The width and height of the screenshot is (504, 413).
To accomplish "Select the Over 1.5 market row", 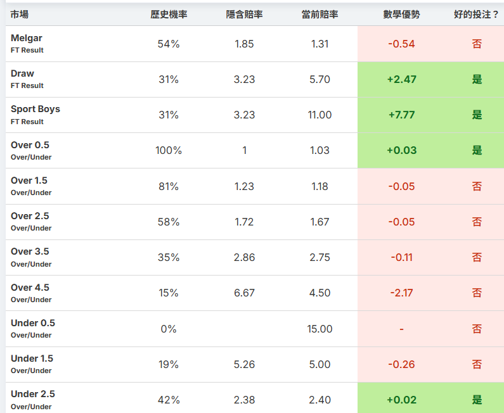I will (255, 186).
